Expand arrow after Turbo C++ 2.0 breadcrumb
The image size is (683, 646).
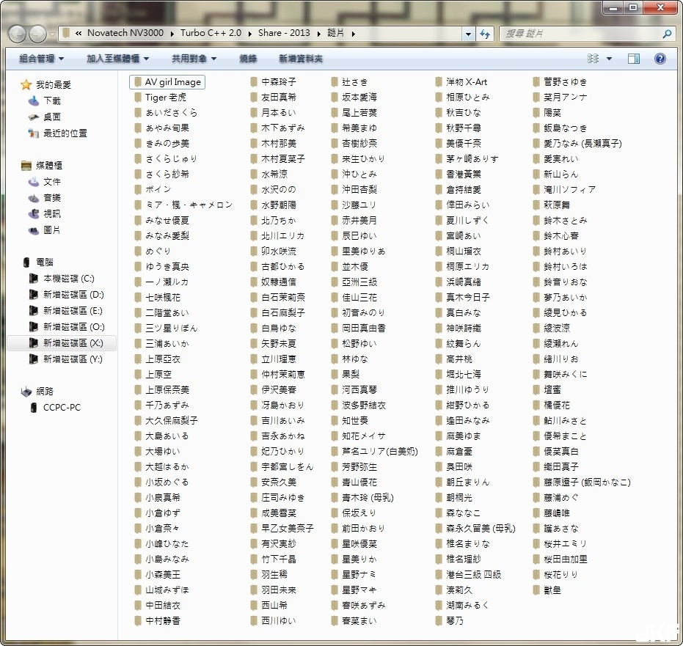(250, 34)
